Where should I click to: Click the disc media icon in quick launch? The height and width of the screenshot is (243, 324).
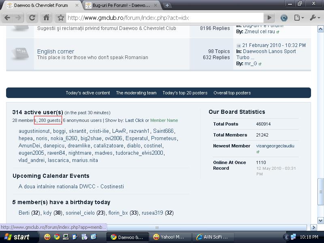tap(84, 237)
